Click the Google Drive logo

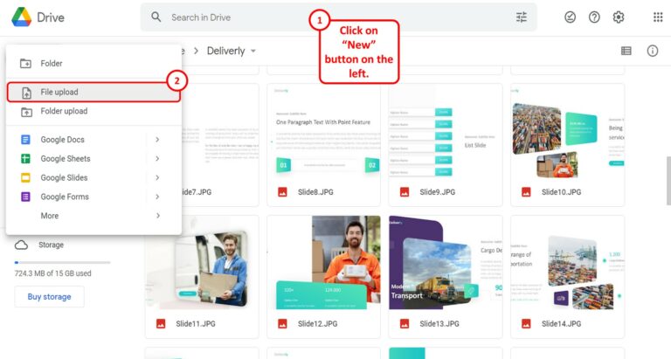pyautogui.click(x=38, y=17)
